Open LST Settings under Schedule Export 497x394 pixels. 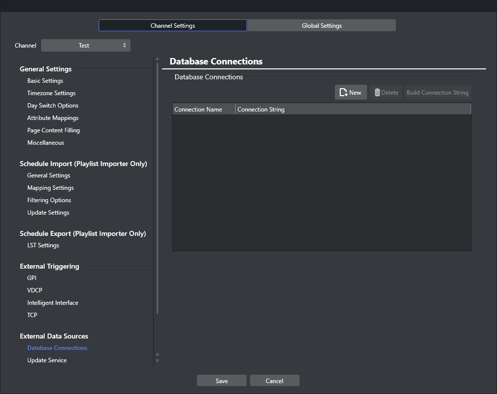(x=43, y=245)
